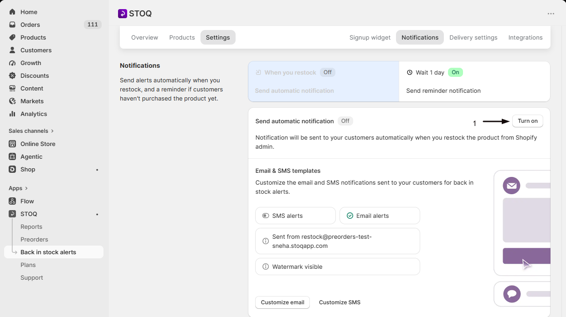Viewport: 566px width, 317px height.
Task: Click restock icon beside When you restock
Action: click(258, 72)
